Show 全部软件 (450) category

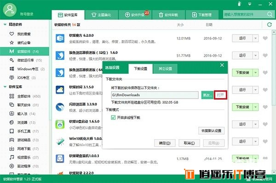pos(25,96)
